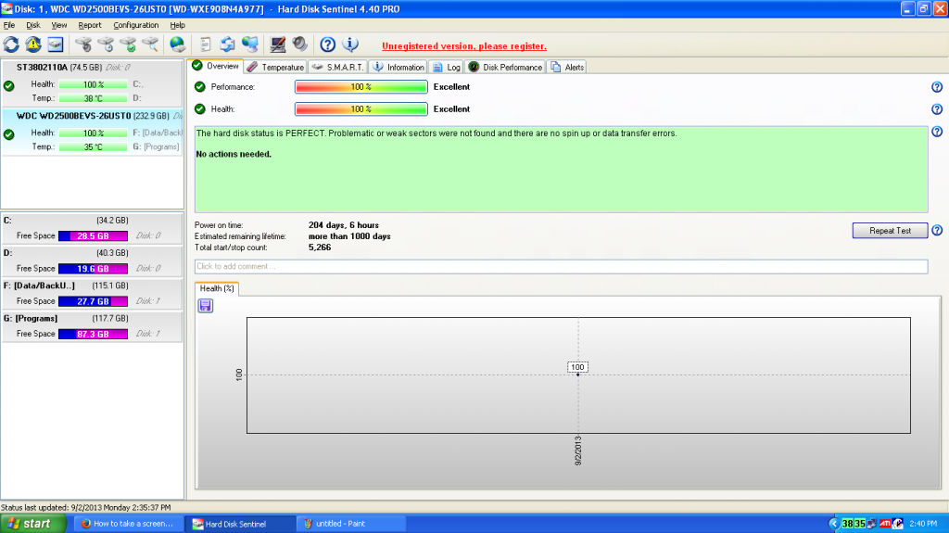Click the Windows Start button
This screenshot has width=949, height=533.
[32, 524]
